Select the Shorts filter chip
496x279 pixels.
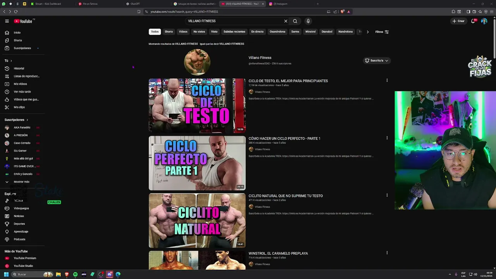[x=169, y=32]
